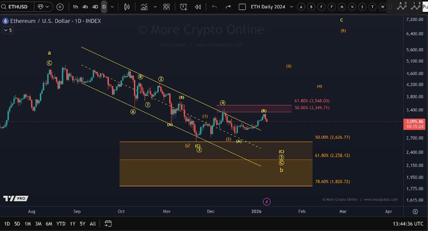Select the YTD date range
This screenshot has height=231, width=428.
coord(61,224)
